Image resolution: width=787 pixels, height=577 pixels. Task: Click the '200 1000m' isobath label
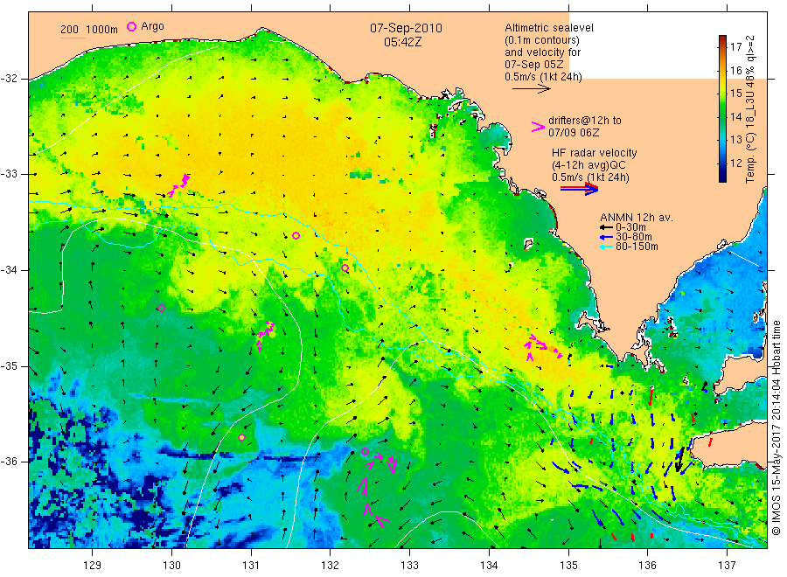pyautogui.click(x=89, y=30)
